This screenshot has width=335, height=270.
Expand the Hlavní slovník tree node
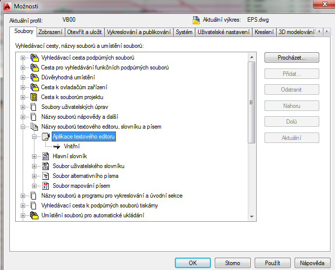pyautogui.click(x=34, y=156)
